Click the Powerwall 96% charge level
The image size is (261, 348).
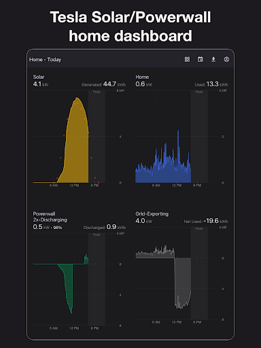(x=58, y=228)
